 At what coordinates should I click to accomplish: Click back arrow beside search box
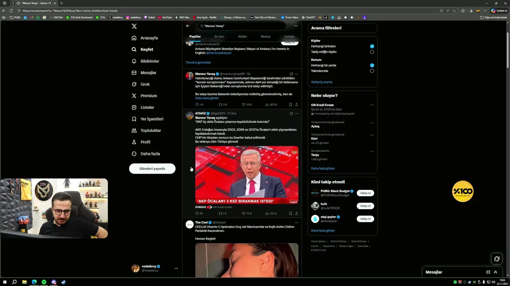coord(188,26)
